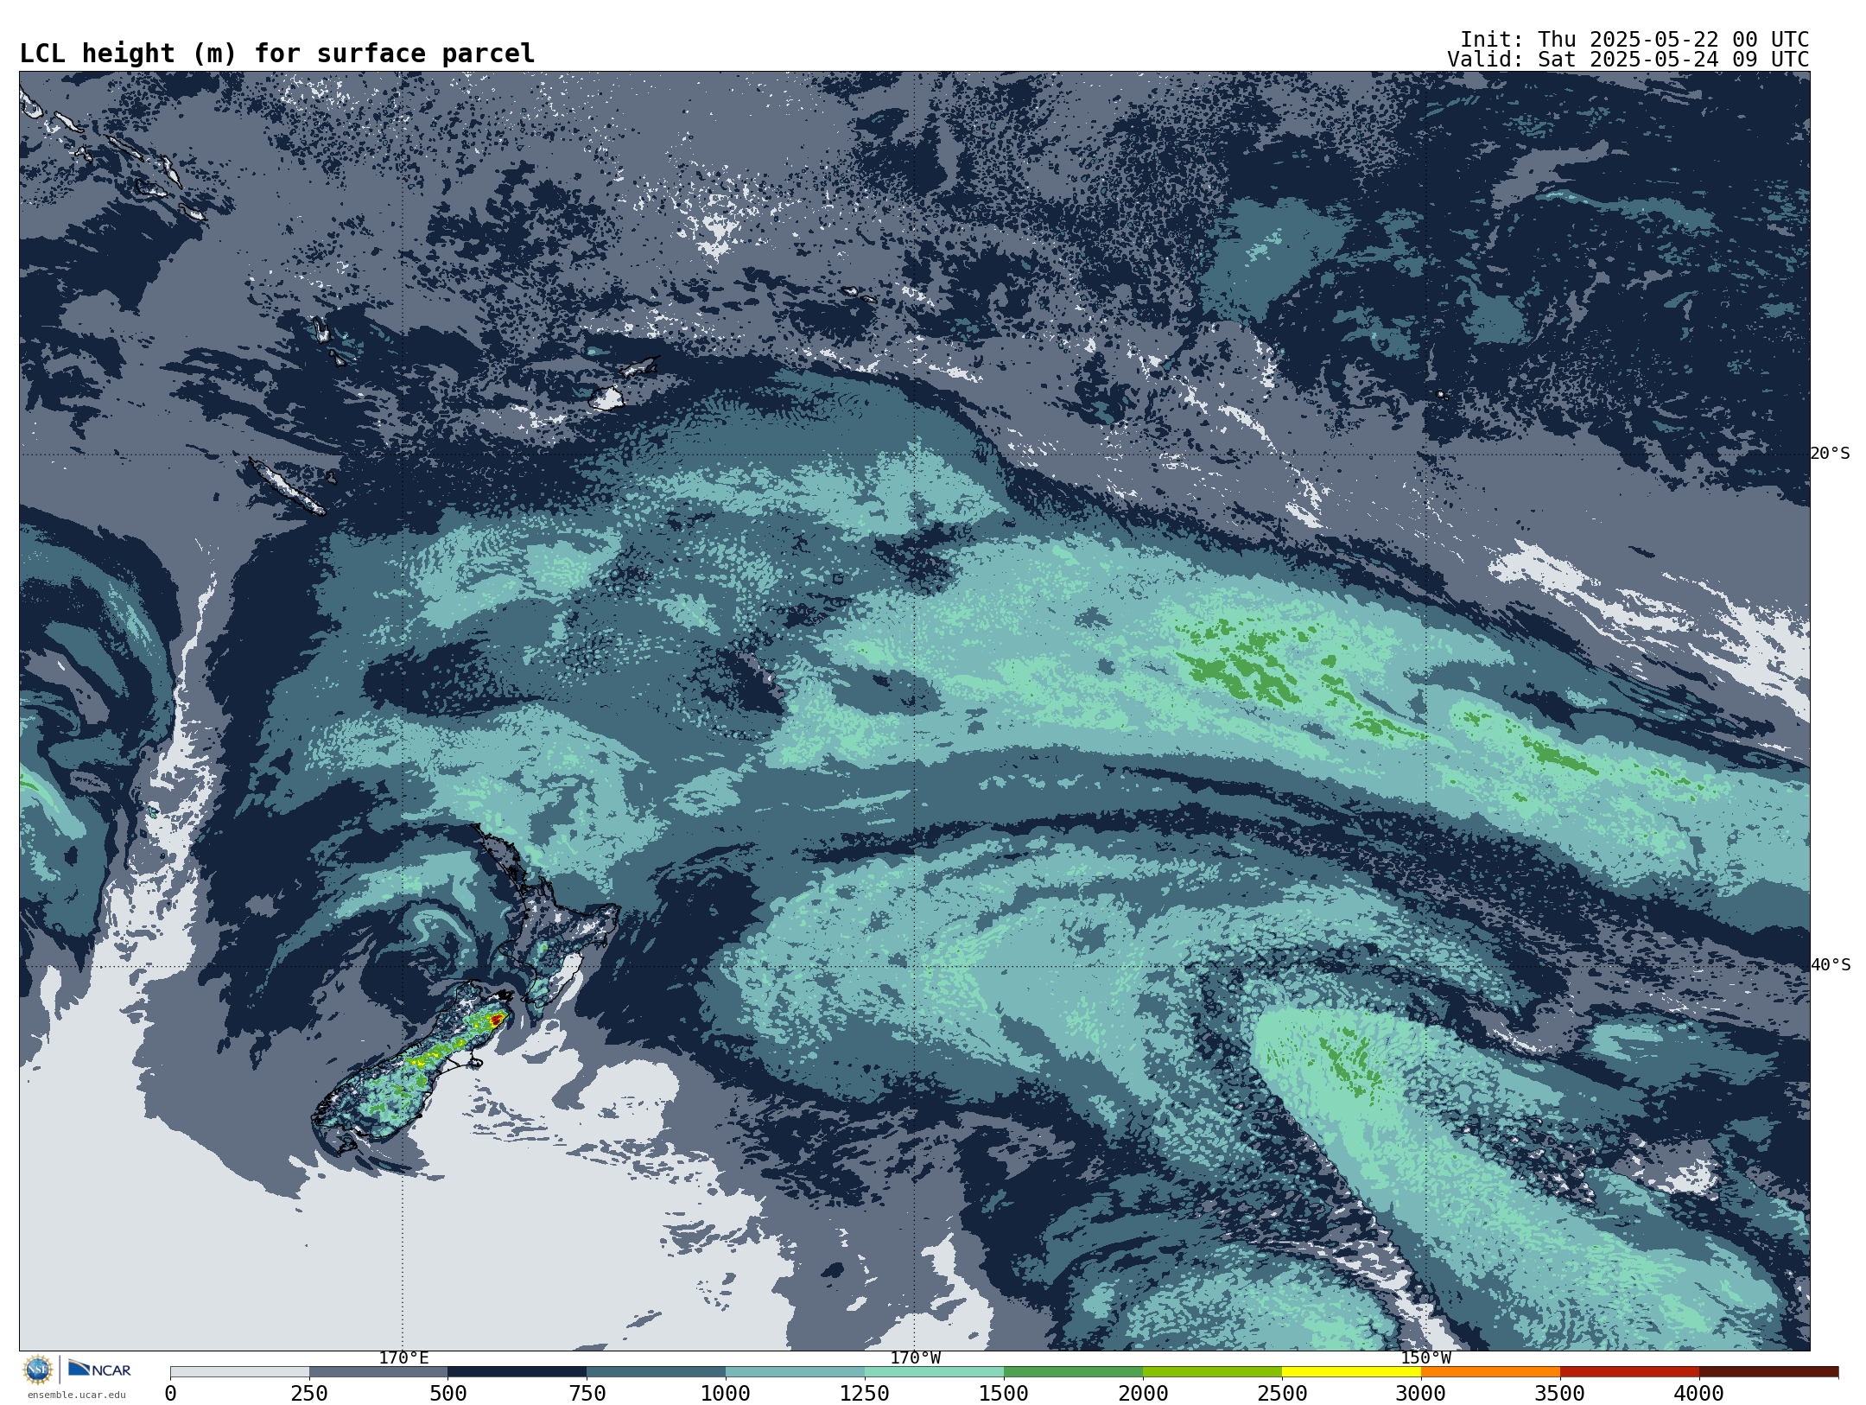Click the colorbar tick label 4000
Viewport: 1866px width, 1405px height.
point(1699,1394)
